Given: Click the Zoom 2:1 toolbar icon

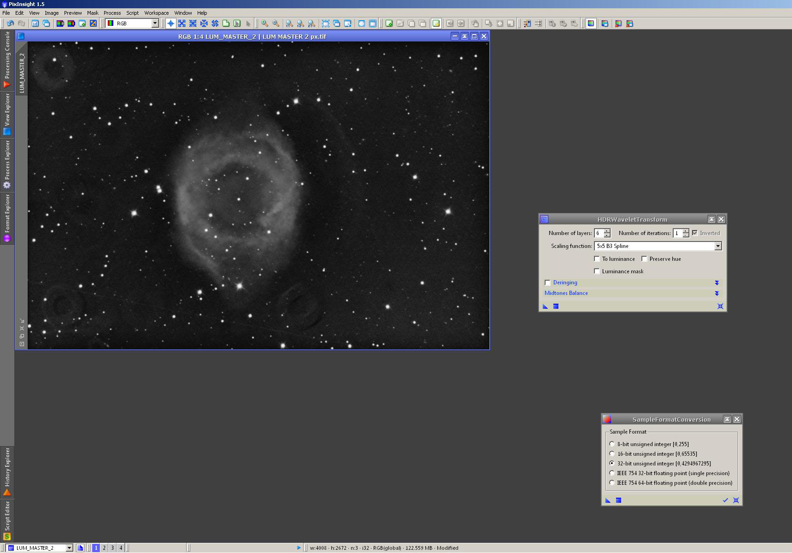Looking at the screenshot, I should tap(311, 24).
